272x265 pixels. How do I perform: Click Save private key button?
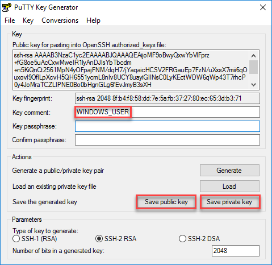229,202
